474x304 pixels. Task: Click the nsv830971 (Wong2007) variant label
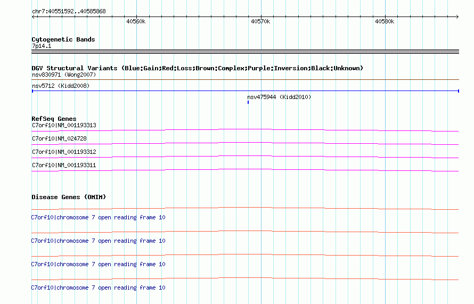(x=64, y=75)
